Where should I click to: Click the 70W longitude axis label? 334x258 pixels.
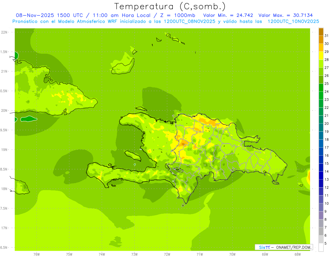[232, 254]
